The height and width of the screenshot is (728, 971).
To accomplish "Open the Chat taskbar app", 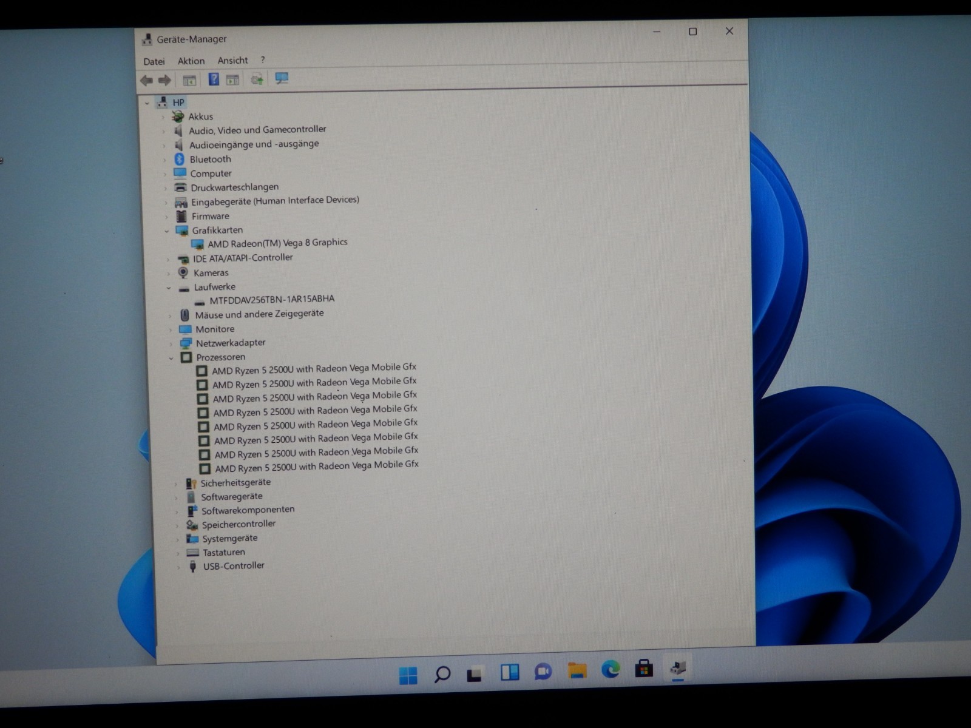I will coord(543,672).
